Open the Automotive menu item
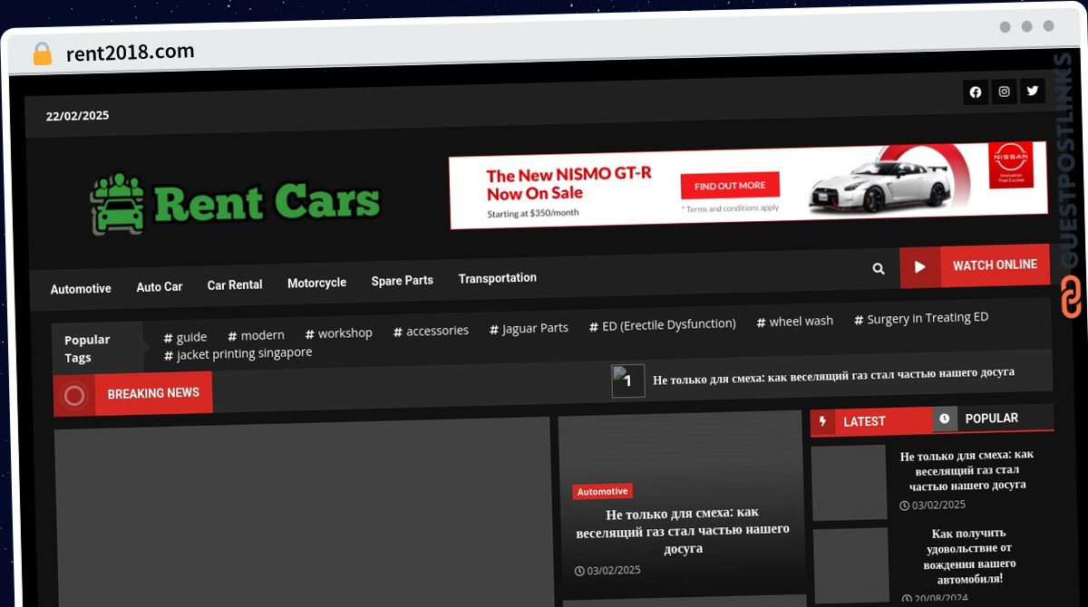The image size is (1088, 607). click(81, 289)
